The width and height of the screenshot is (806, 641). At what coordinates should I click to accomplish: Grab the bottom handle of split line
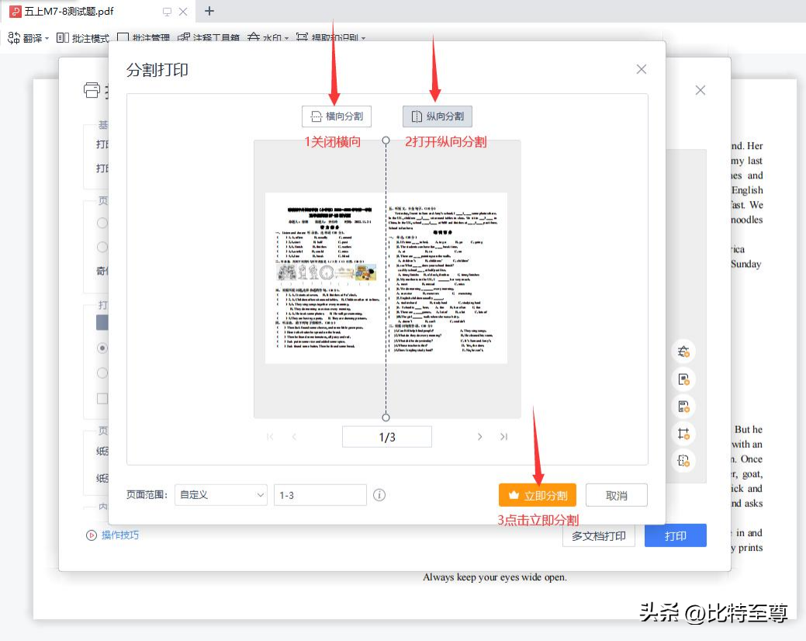click(x=386, y=418)
